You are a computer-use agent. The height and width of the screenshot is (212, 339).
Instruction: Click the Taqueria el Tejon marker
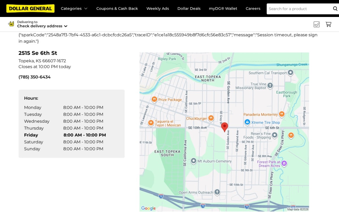coord(151,123)
